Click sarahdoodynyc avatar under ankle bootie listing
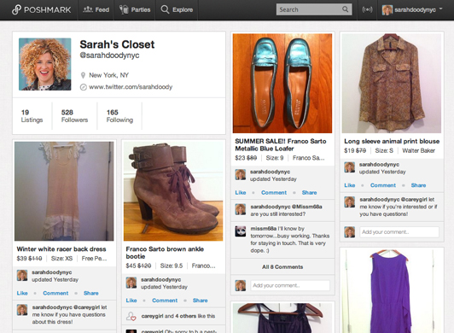The image size is (454, 333). coord(131,283)
